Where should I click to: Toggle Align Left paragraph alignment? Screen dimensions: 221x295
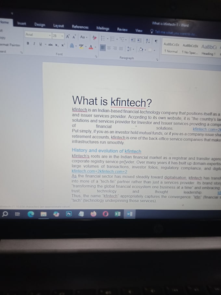pos(102,47)
